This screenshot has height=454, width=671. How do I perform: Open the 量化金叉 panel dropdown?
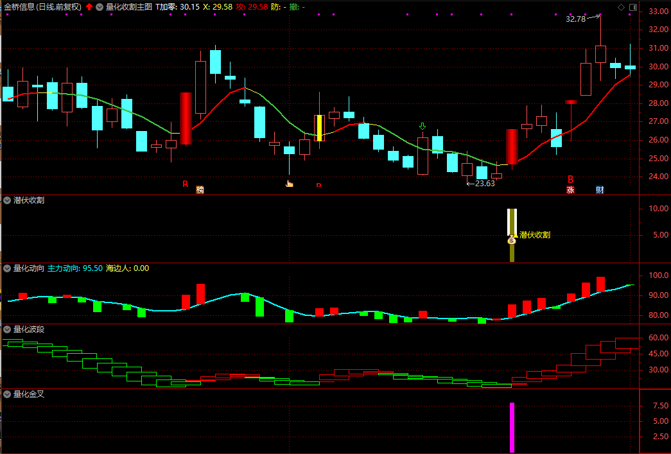(7, 394)
